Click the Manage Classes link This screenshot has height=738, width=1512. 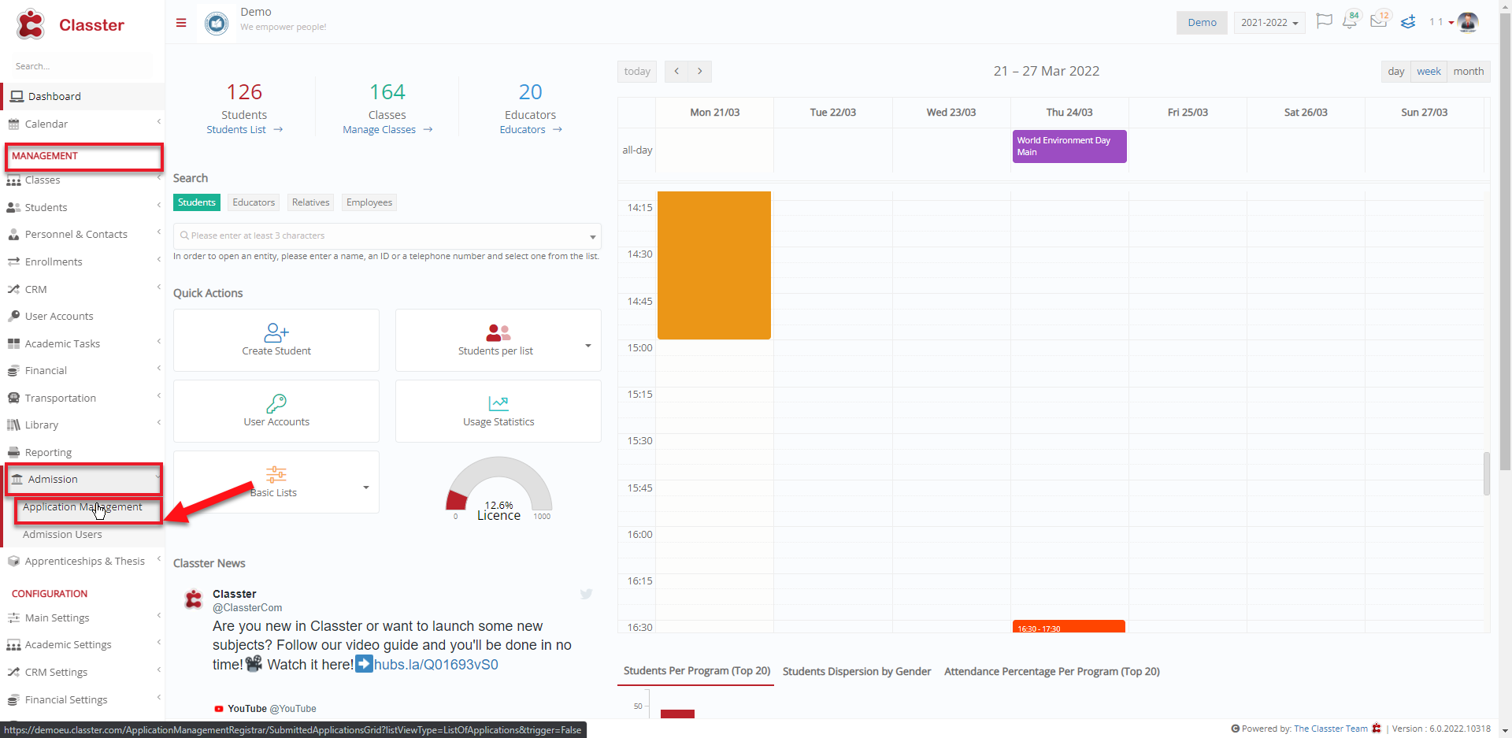coord(387,129)
